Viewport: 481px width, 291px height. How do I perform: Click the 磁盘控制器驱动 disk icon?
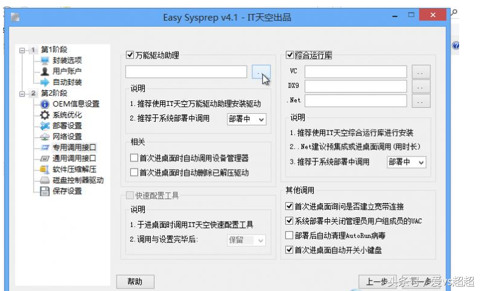(x=45, y=180)
